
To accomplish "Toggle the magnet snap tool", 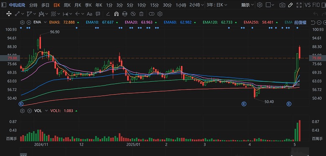I will point(116,14).
